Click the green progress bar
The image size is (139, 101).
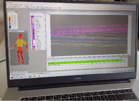point(85,62)
